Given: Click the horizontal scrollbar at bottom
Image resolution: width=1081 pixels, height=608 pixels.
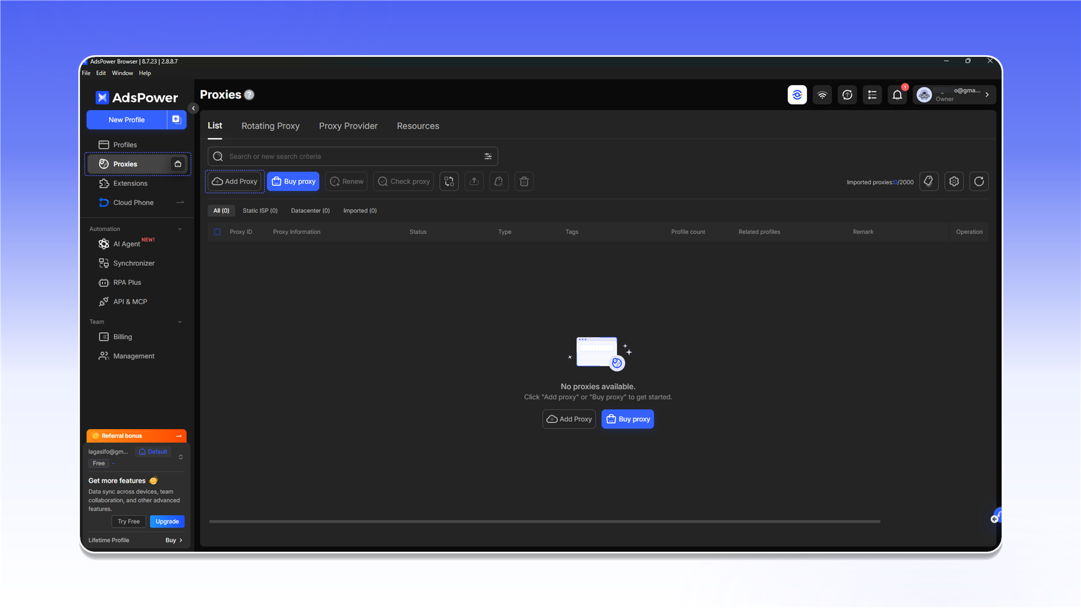Looking at the screenshot, I should [544, 521].
